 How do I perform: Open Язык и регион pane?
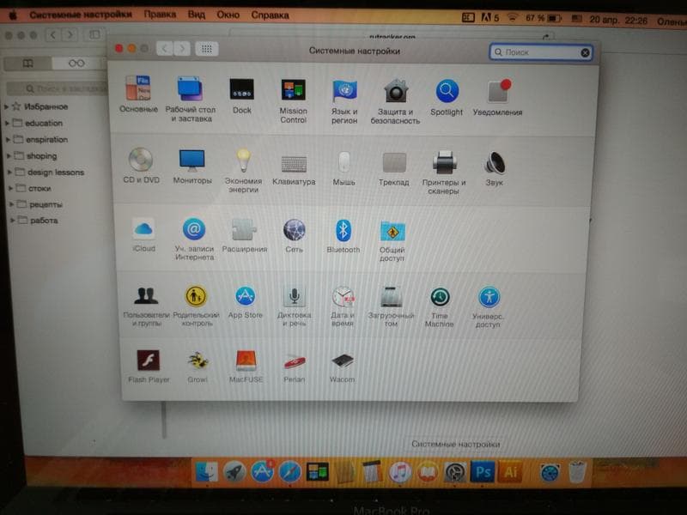(x=344, y=101)
